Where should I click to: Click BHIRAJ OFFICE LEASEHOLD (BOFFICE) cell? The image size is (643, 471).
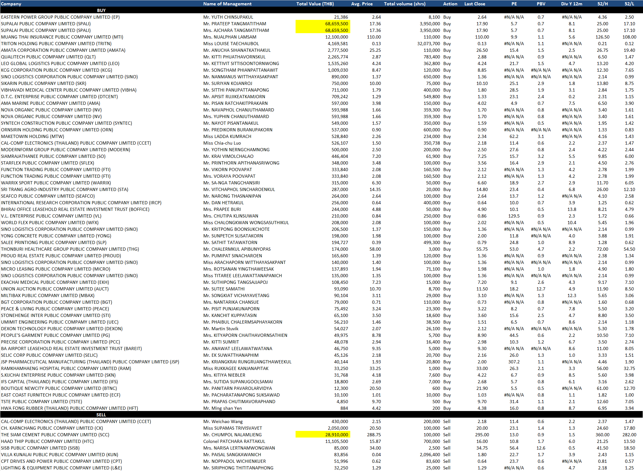[x=75, y=209]
